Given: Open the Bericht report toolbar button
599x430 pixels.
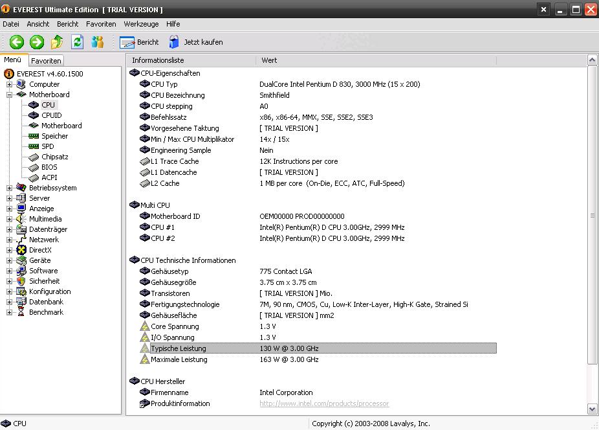Looking at the screenshot, I should click(x=139, y=42).
